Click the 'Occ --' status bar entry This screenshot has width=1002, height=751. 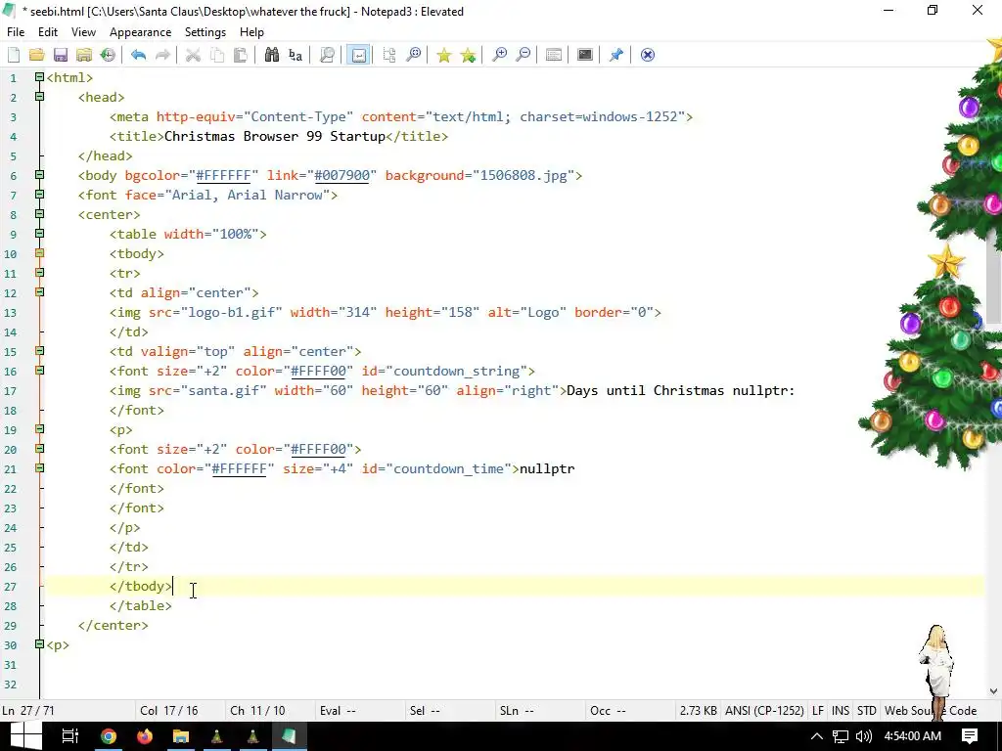point(608,711)
